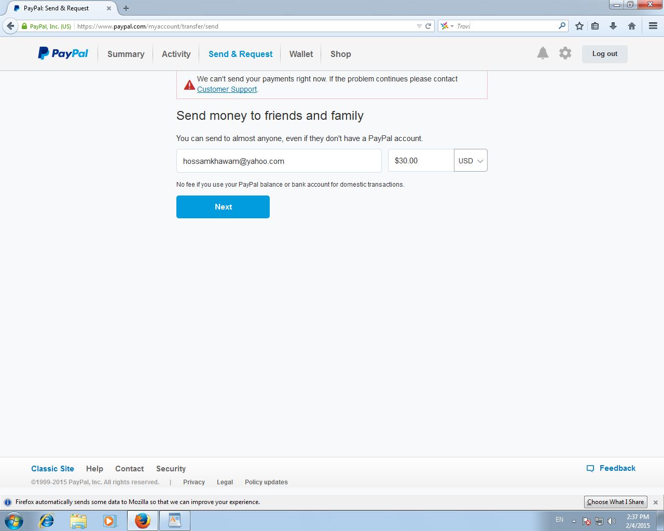This screenshot has height=531, width=664.
Task: Click the reload page icon
Action: pyautogui.click(x=428, y=26)
